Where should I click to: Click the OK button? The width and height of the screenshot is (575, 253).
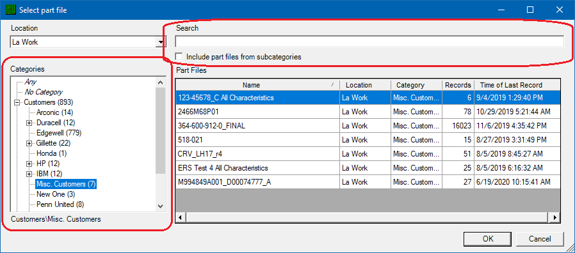(x=488, y=239)
